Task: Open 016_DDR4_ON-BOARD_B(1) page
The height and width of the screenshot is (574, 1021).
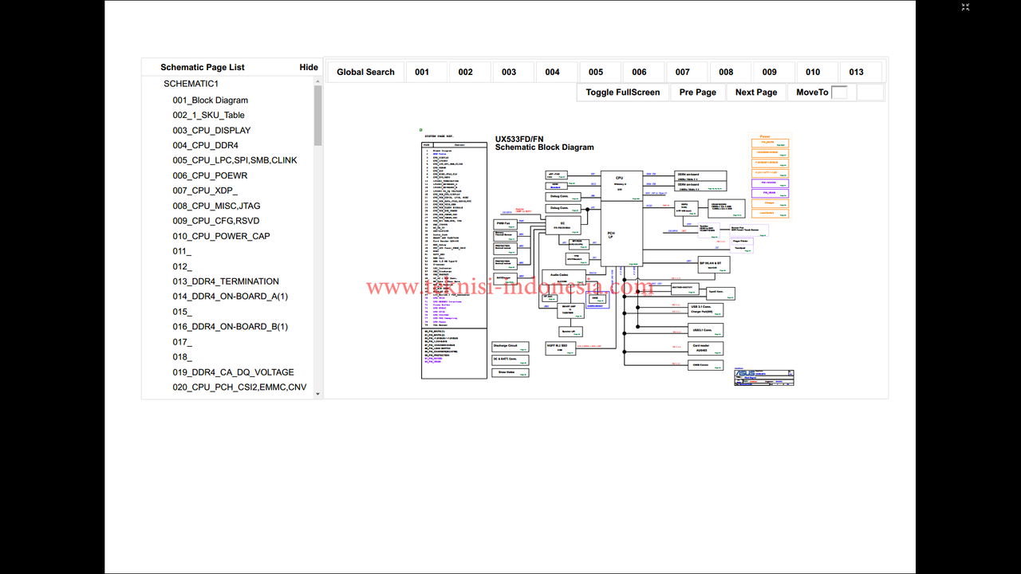Action: click(x=231, y=327)
